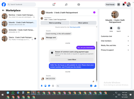Expand Media, files and links section
Image resolution: width=134 pixels, height=99 pixels.
115,46
